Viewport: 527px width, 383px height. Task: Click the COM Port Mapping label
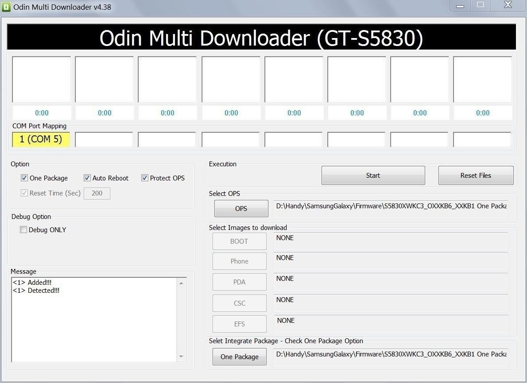click(x=39, y=126)
